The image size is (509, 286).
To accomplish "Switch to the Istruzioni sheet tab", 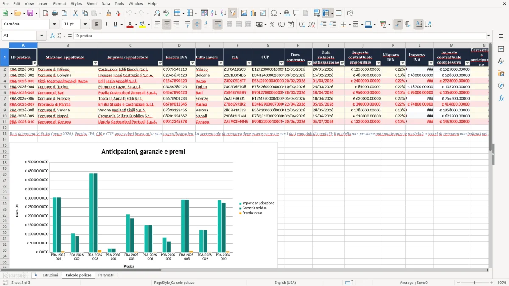I will click(50, 275).
